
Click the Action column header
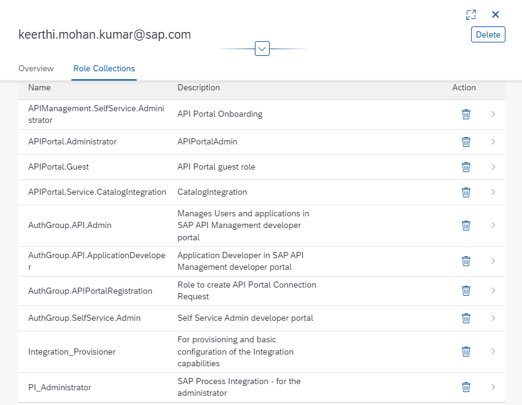click(464, 88)
